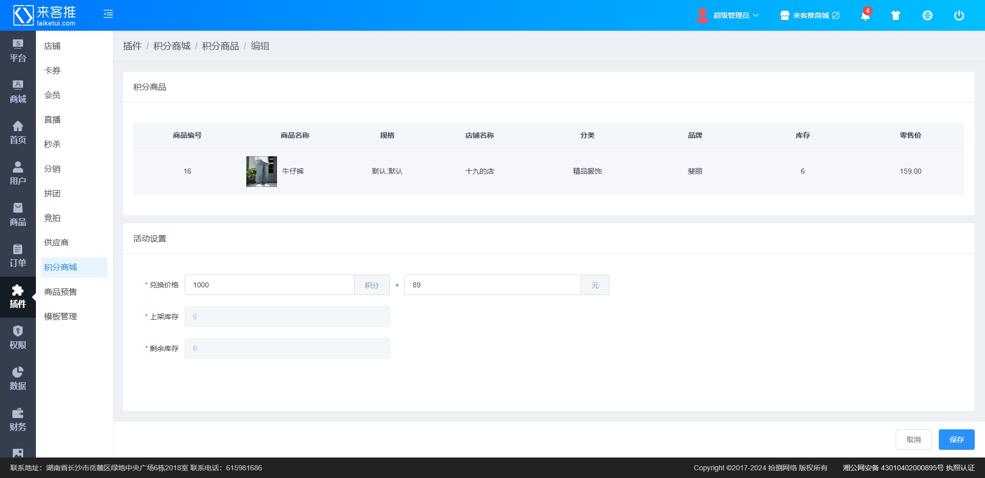Click the globe language icon
Viewport: 985px width, 478px height.
[927, 15]
